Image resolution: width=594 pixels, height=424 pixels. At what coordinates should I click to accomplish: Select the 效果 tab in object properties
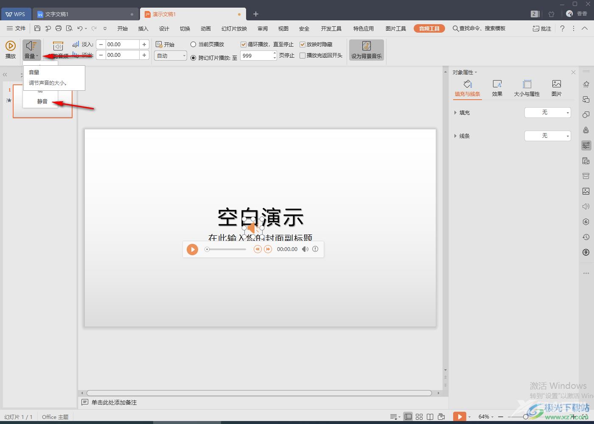coord(497,88)
